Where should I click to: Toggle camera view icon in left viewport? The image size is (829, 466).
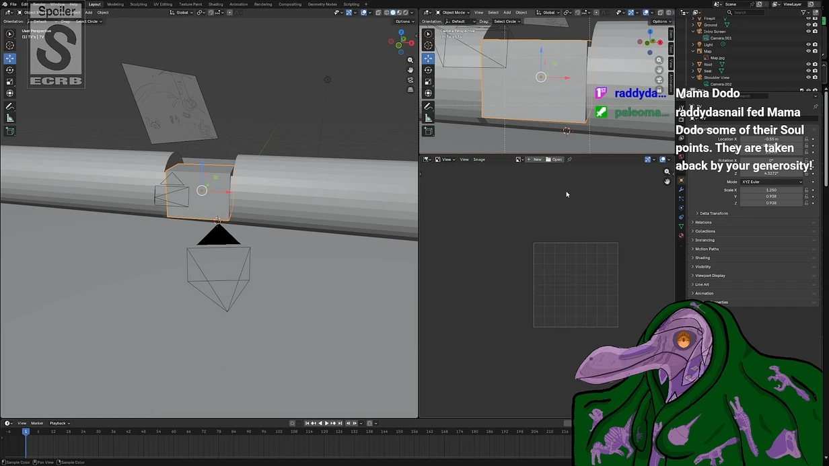pos(410,80)
